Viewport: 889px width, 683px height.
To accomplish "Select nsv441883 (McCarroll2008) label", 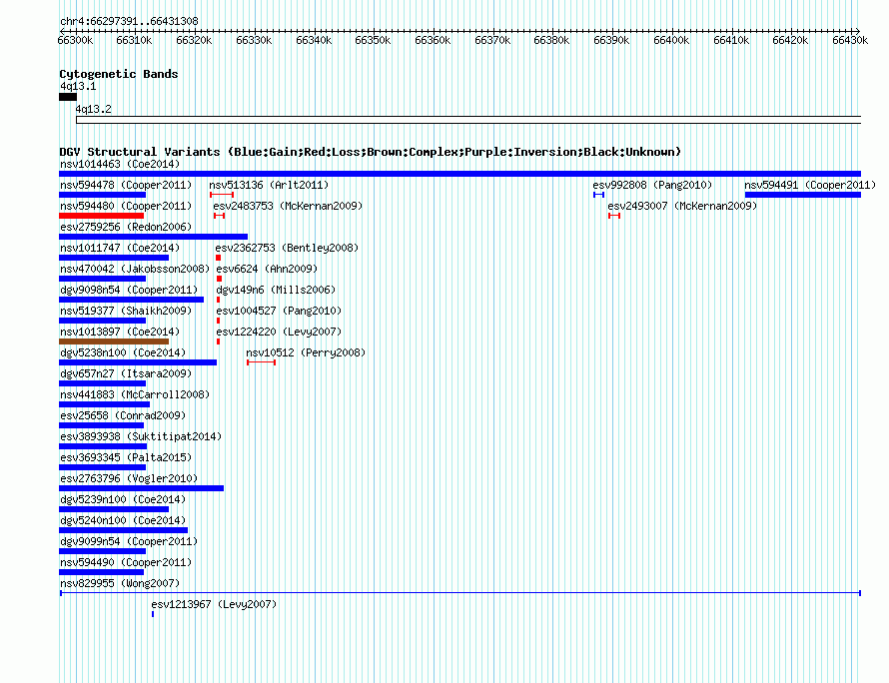I will pos(135,395).
